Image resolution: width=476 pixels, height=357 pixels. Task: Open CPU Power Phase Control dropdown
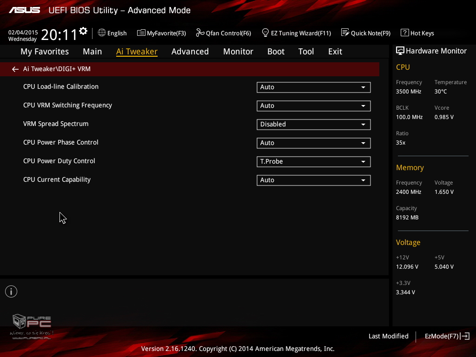coord(314,143)
